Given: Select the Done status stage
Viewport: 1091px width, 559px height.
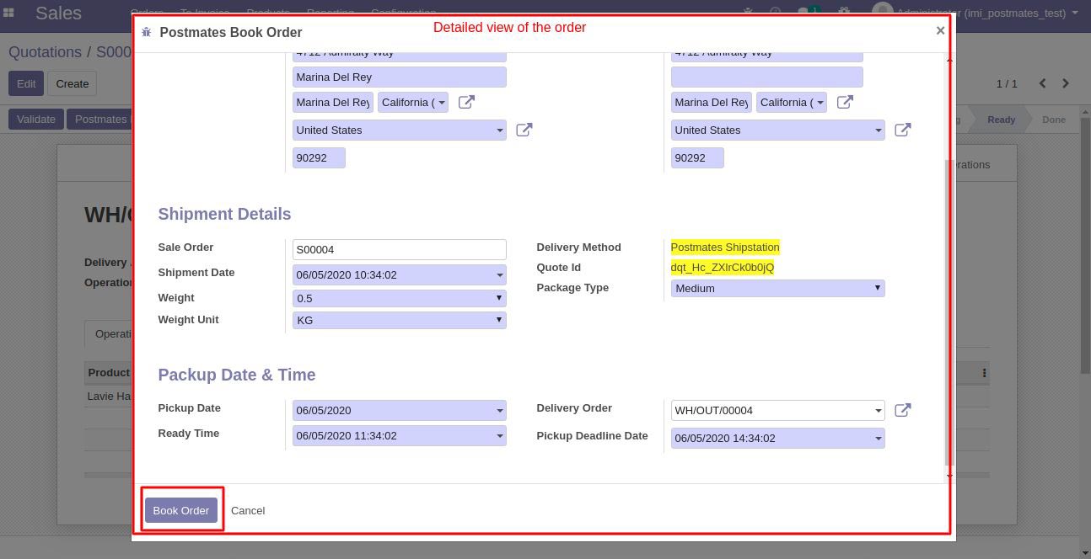Looking at the screenshot, I should point(1054,120).
